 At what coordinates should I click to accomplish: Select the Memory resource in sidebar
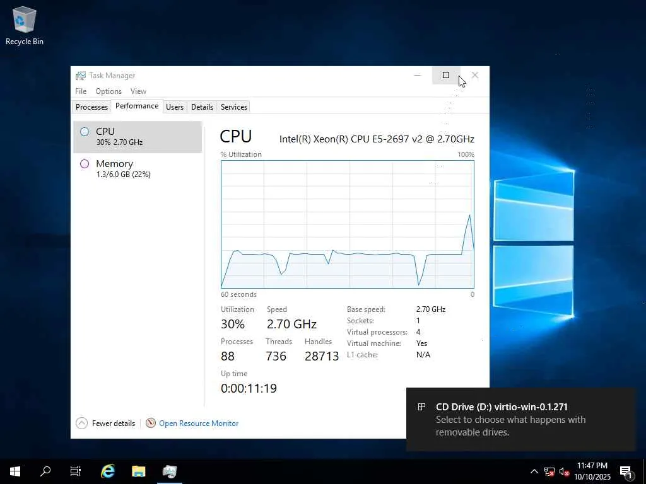click(x=138, y=169)
